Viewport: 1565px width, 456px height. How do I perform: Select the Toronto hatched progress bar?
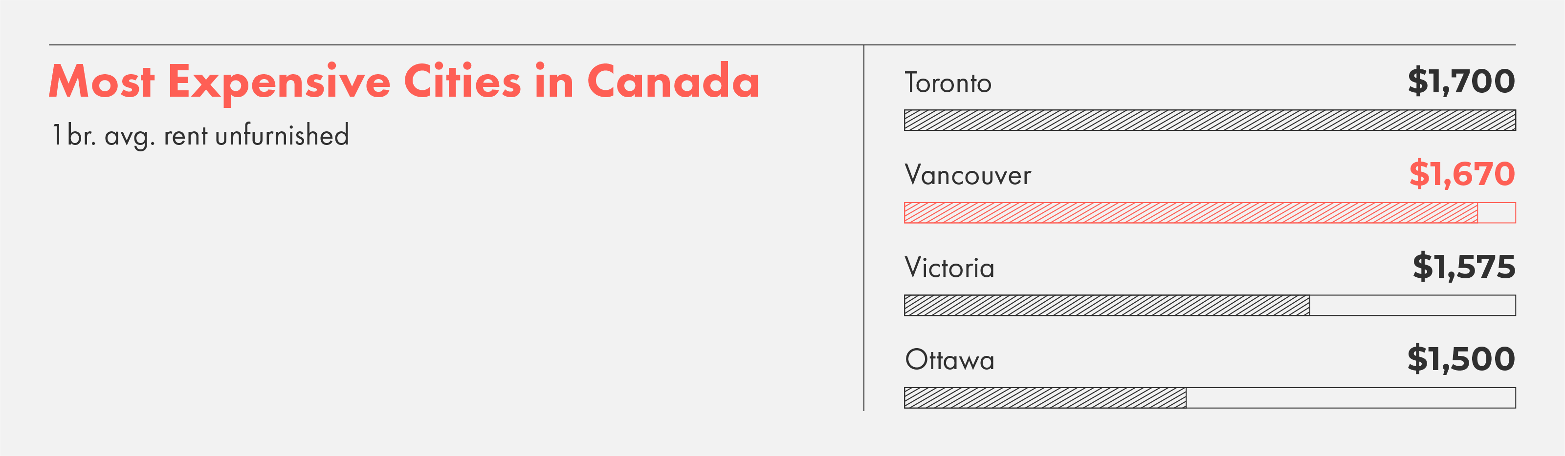pos(1210,120)
